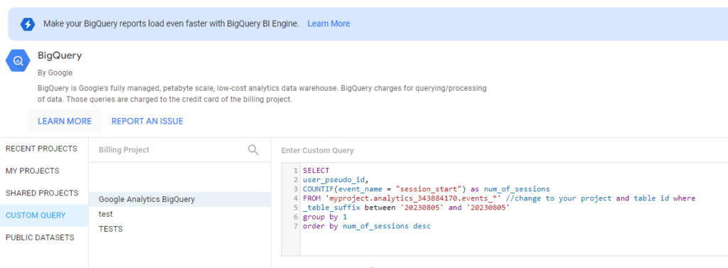Viewport: 728px width, 268px height.
Task: Click line number 7 in editor gutter
Action: pyautogui.click(x=295, y=226)
